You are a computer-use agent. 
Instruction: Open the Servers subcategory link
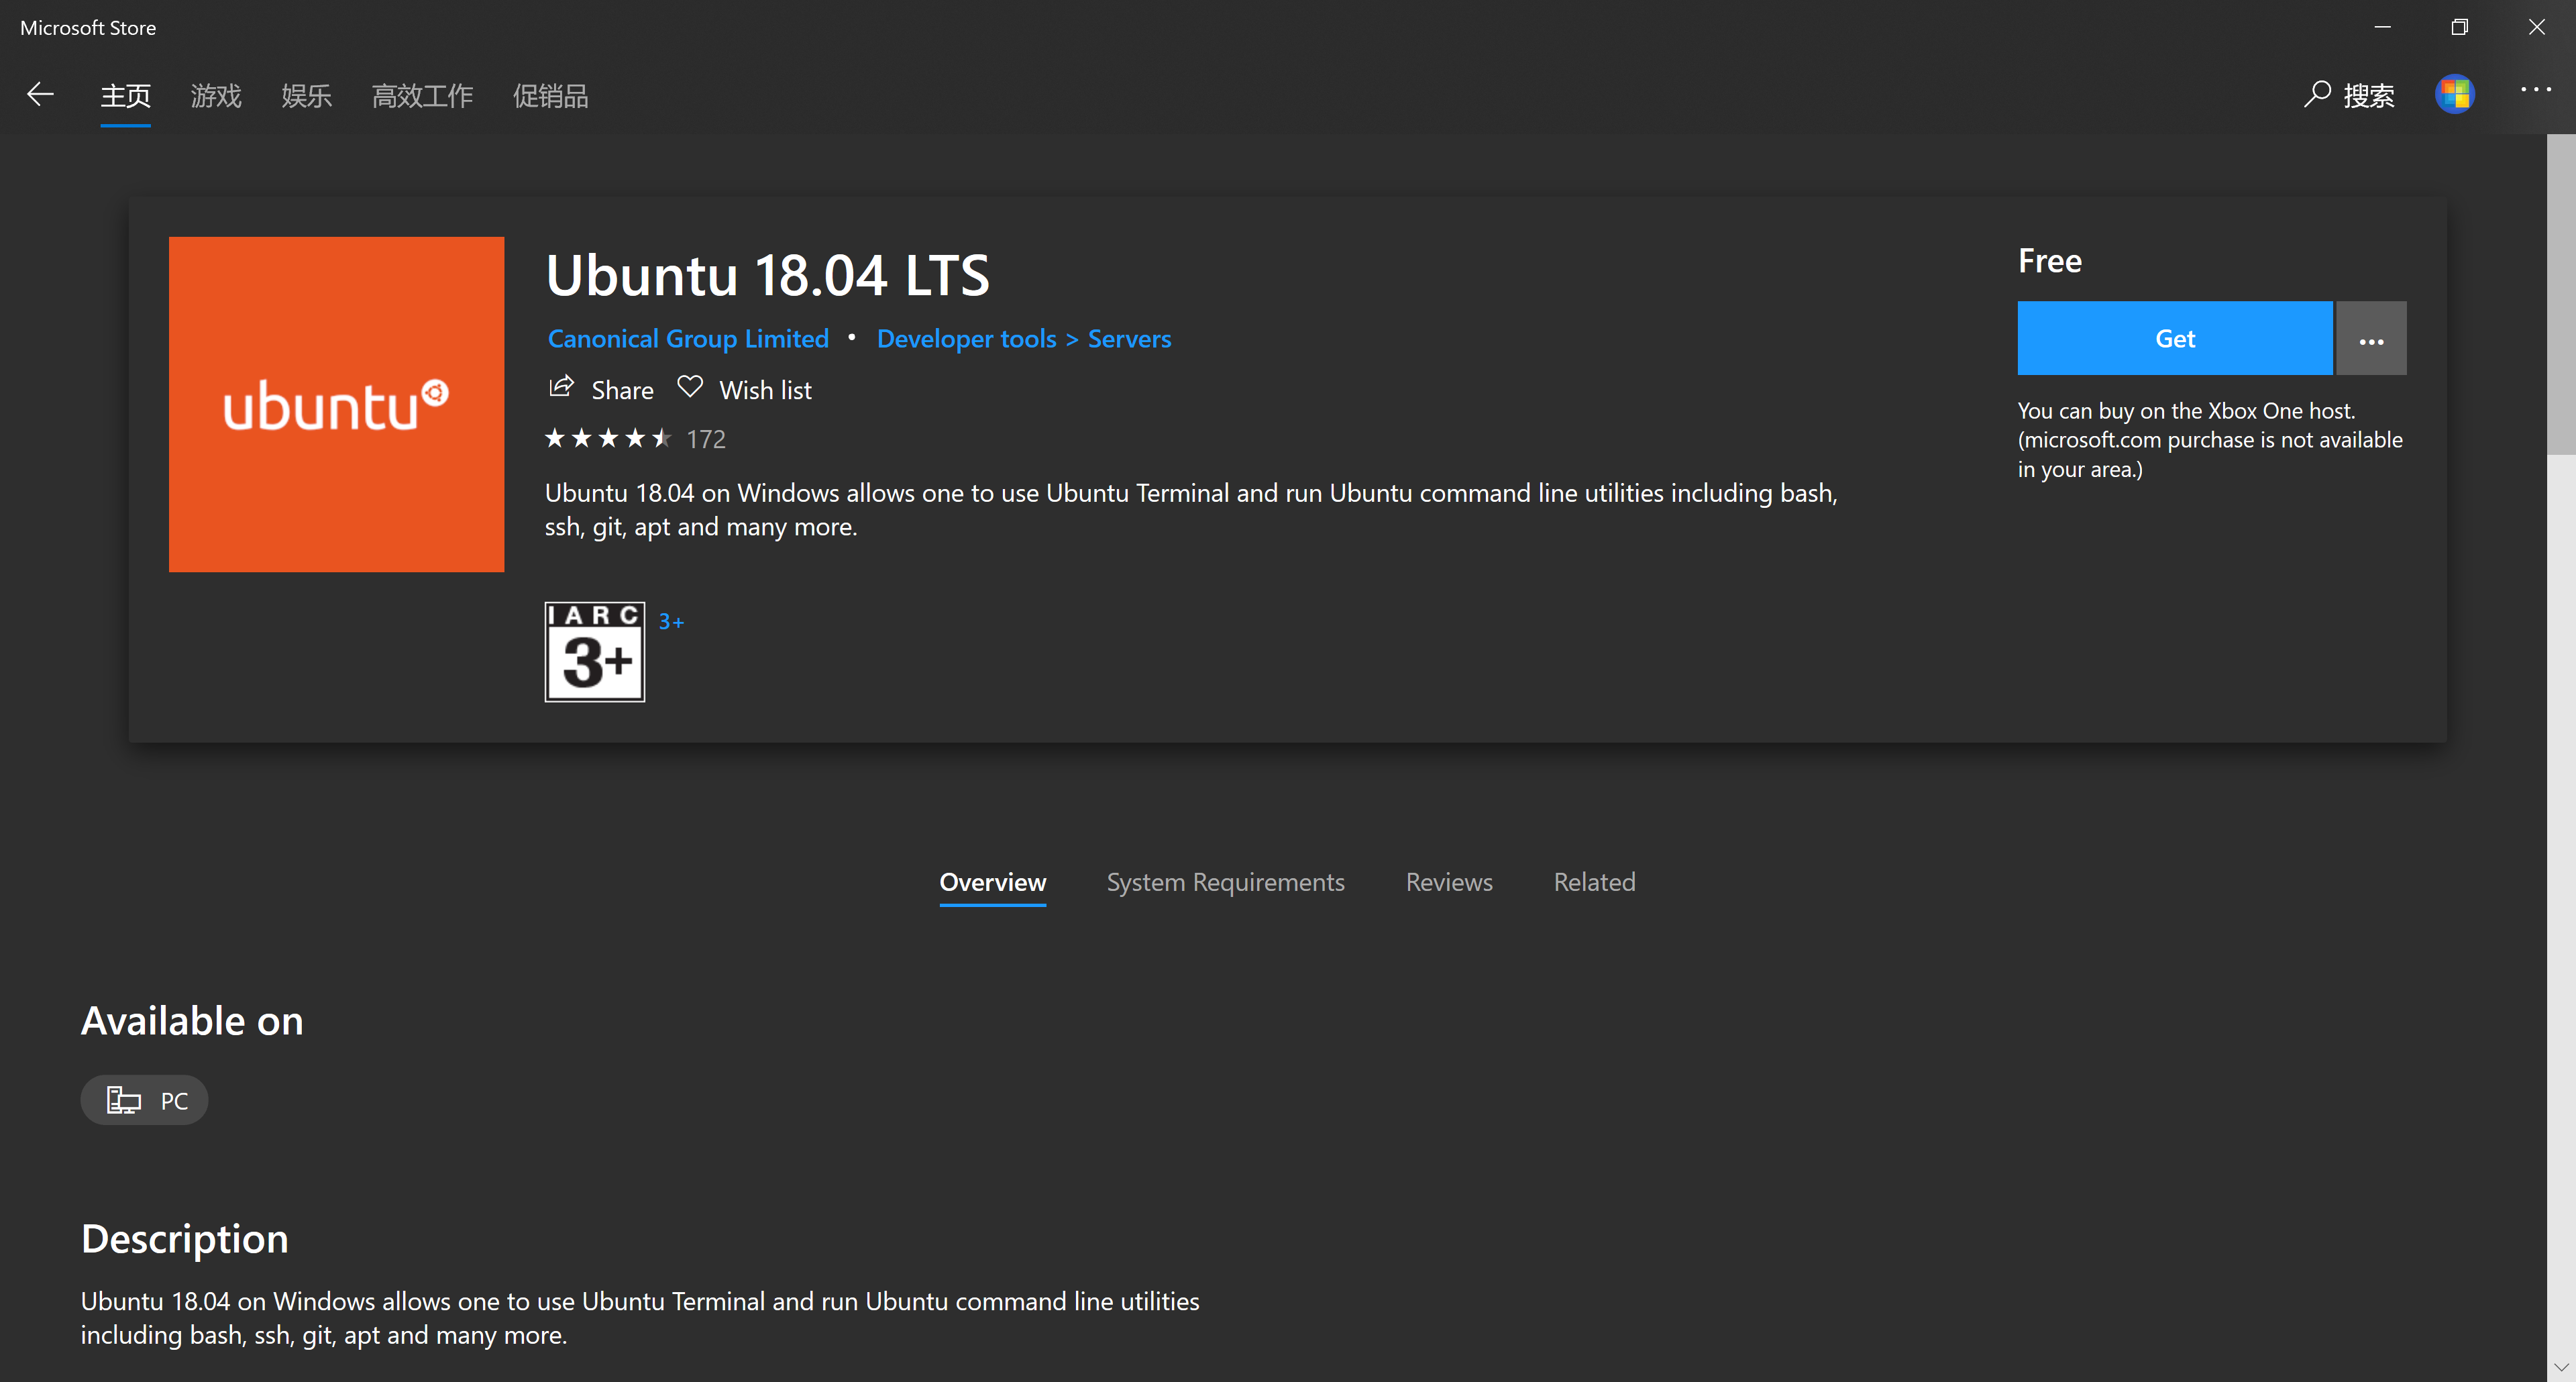1129,339
